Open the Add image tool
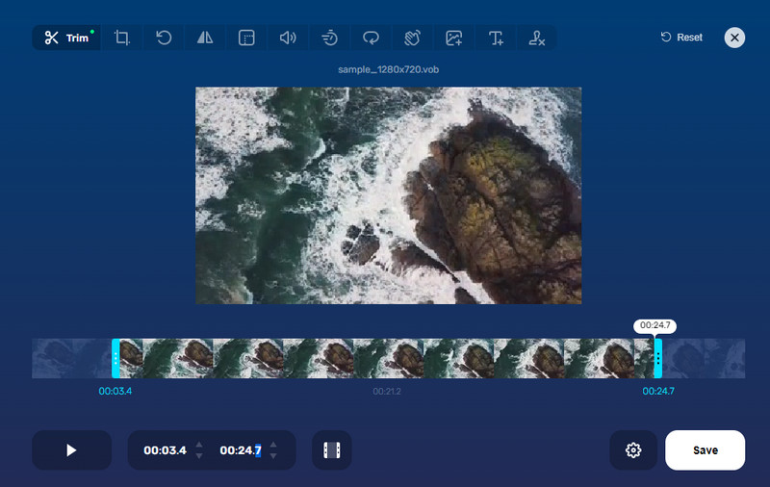Image resolution: width=770 pixels, height=487 pixels. tap(453, 38)
